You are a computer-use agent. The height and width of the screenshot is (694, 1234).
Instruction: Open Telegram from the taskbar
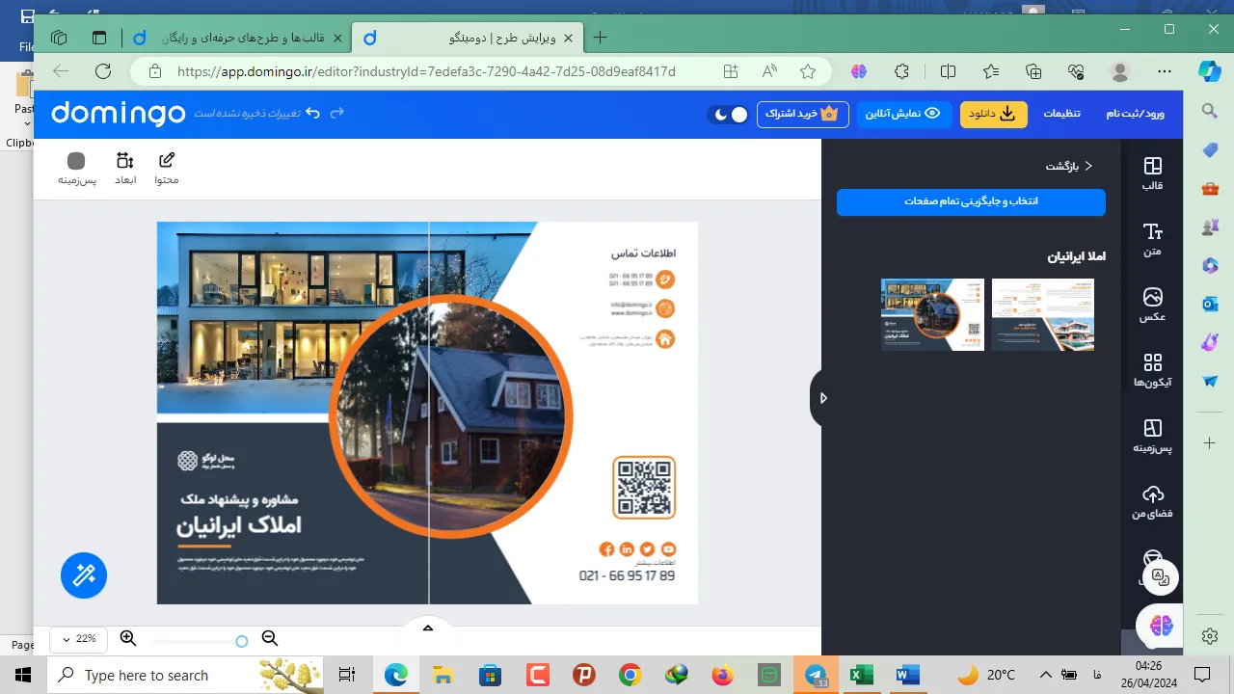tap(815, 675)
